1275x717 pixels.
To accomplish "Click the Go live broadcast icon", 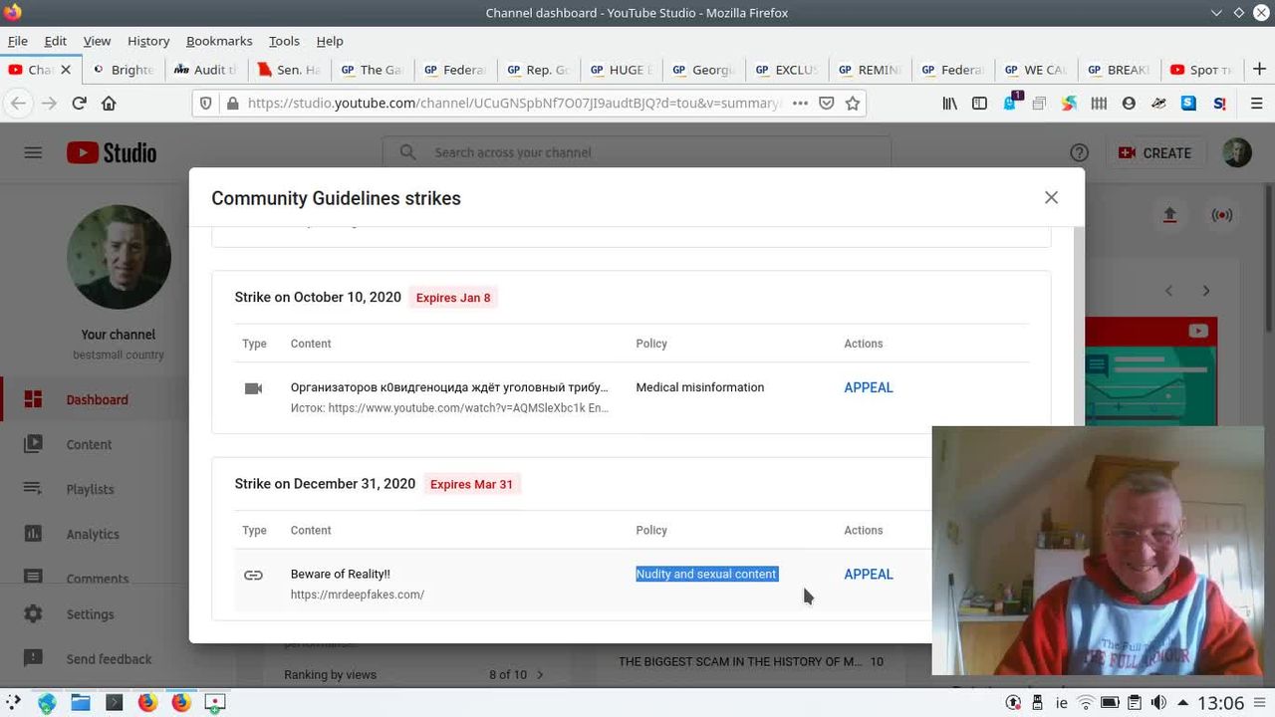I will 1221,215.
